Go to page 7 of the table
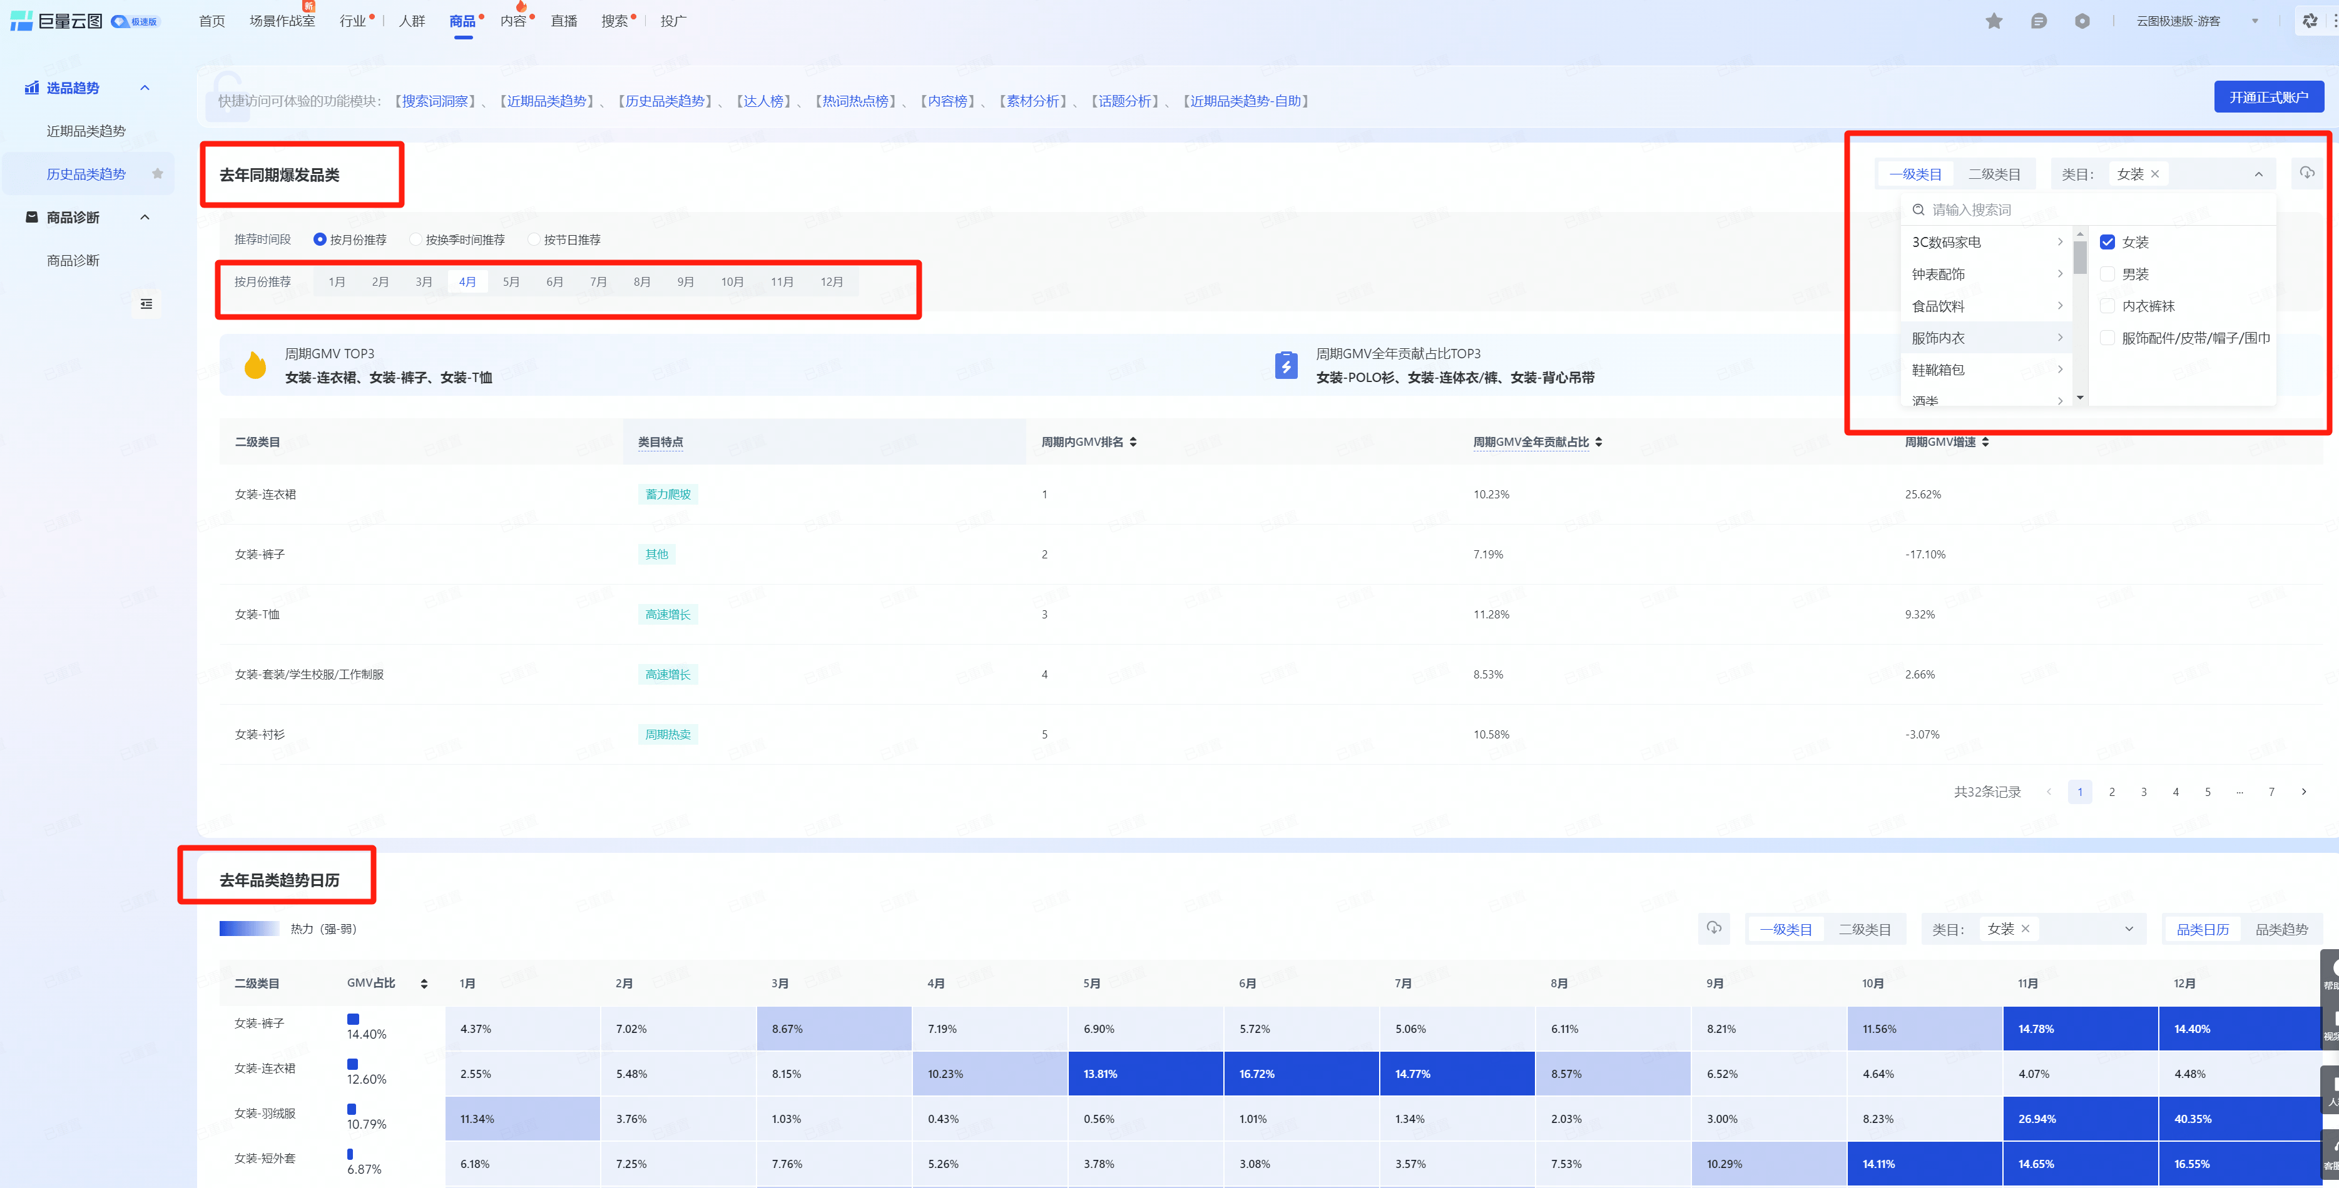The height and width of the screenshot is (1188, 2339). 2271,792
